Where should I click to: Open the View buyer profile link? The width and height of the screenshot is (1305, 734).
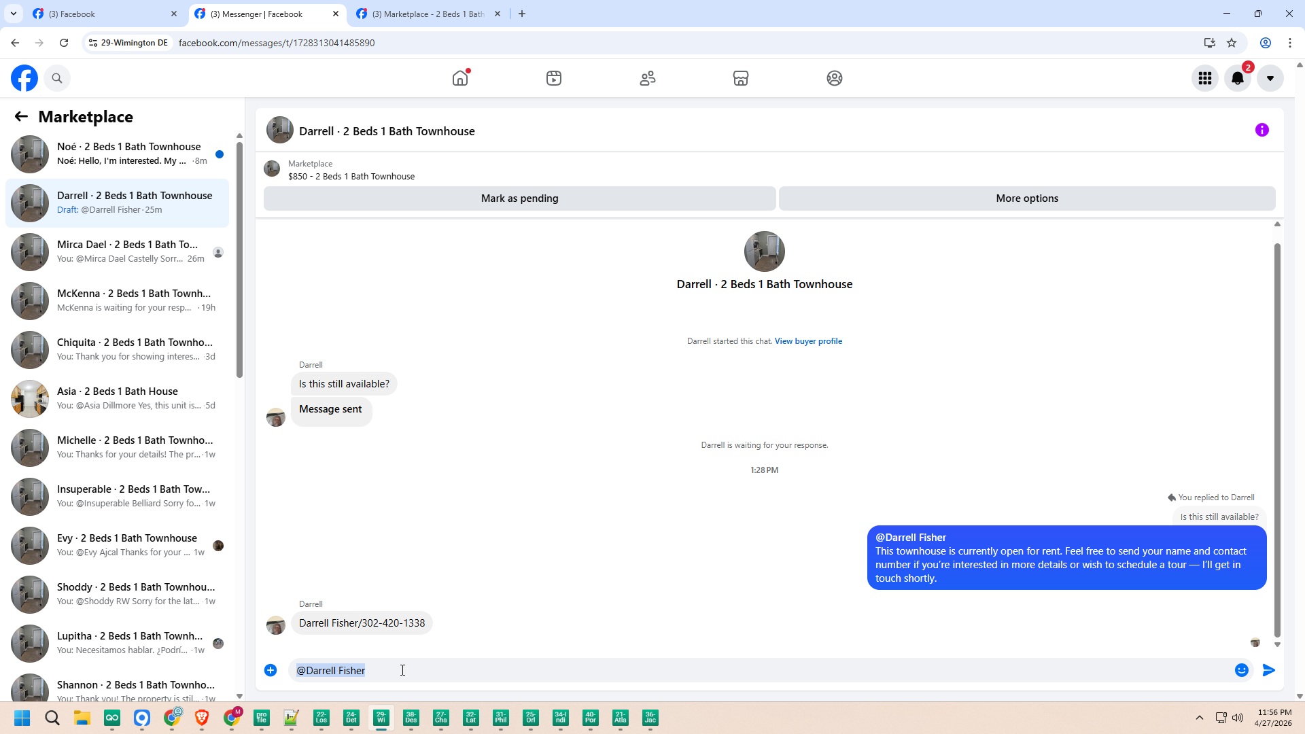pyautogui.click(x=808, y=341)
